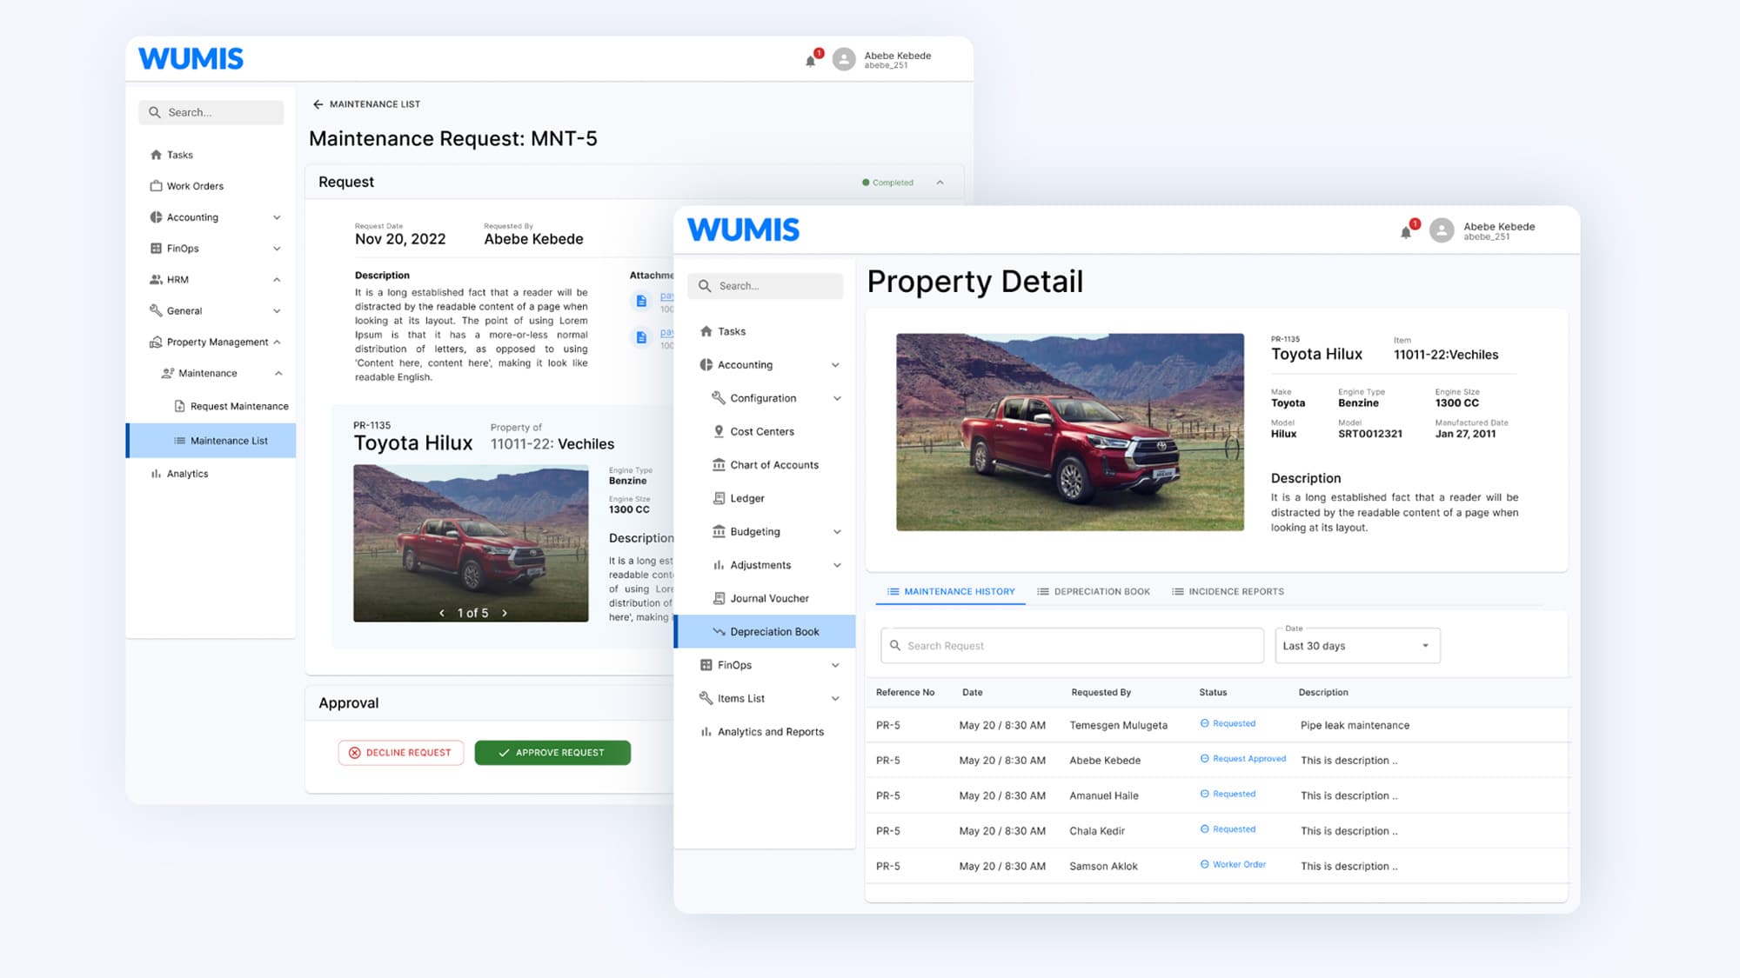This screenshot has height=978, width=1740.
Task: Expand General chevron in back sidebar
Action: coord(277,311)
